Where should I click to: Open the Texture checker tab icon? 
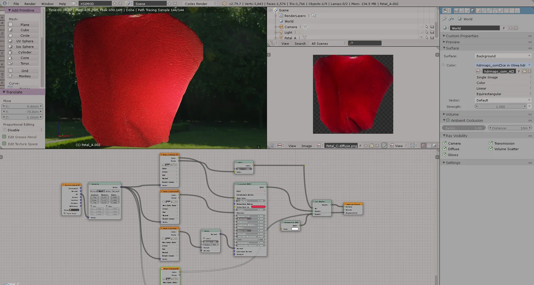[x=506, y=11]
